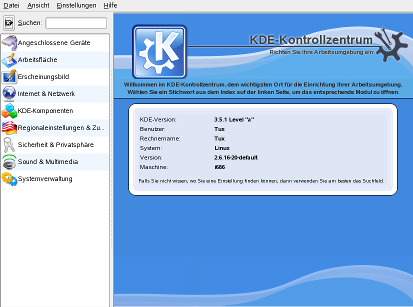The image size is (413, 307).
Task: Click the wrench and gear header icon
Action: (x=390, y=44)
